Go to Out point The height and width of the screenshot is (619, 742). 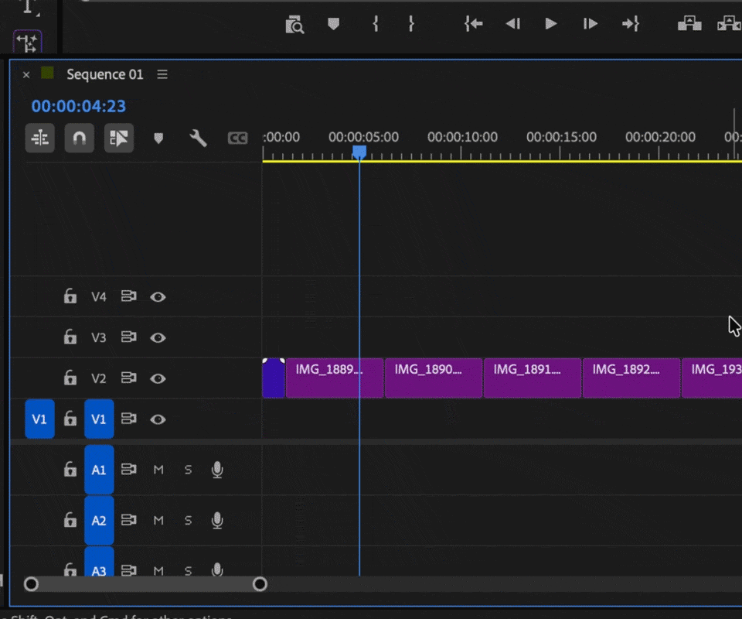631,24
